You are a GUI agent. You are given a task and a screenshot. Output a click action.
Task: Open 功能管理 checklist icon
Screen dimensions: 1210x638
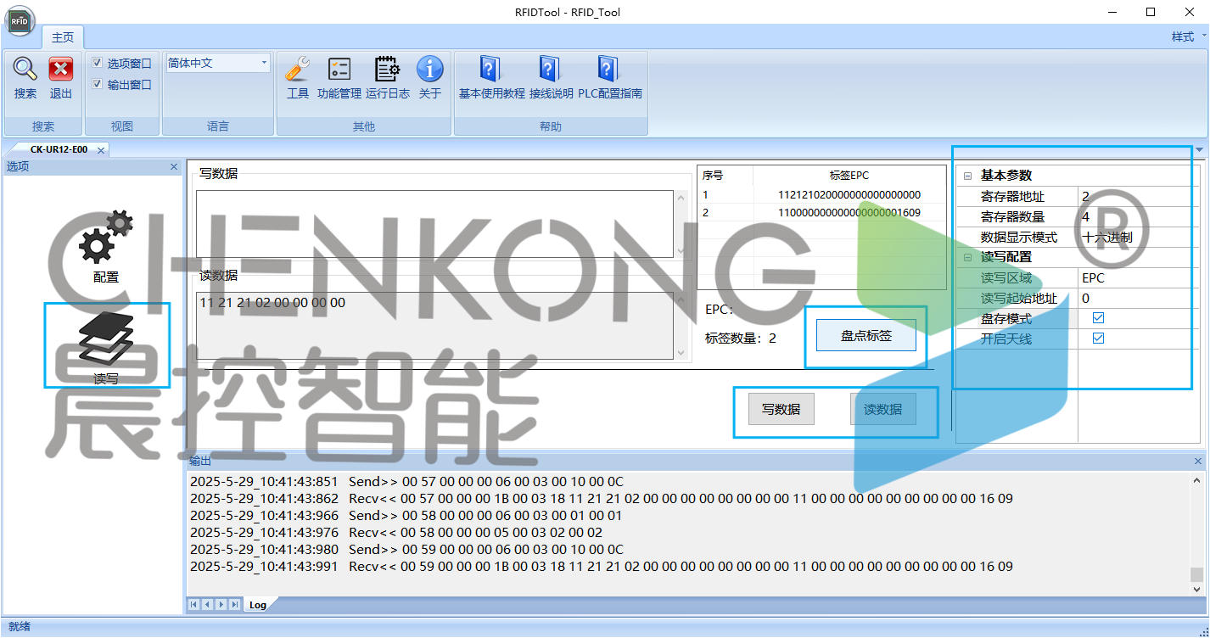tap(339, 70)
